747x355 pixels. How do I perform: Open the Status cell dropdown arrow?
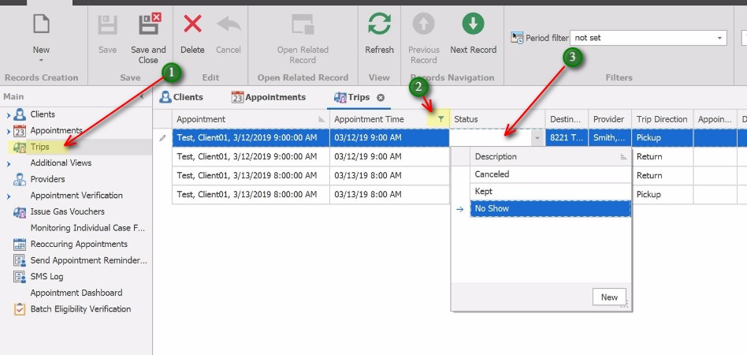point(537,138)
